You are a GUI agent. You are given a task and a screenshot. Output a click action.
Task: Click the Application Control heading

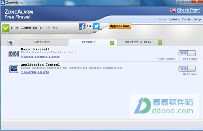(x=40, y=65)
